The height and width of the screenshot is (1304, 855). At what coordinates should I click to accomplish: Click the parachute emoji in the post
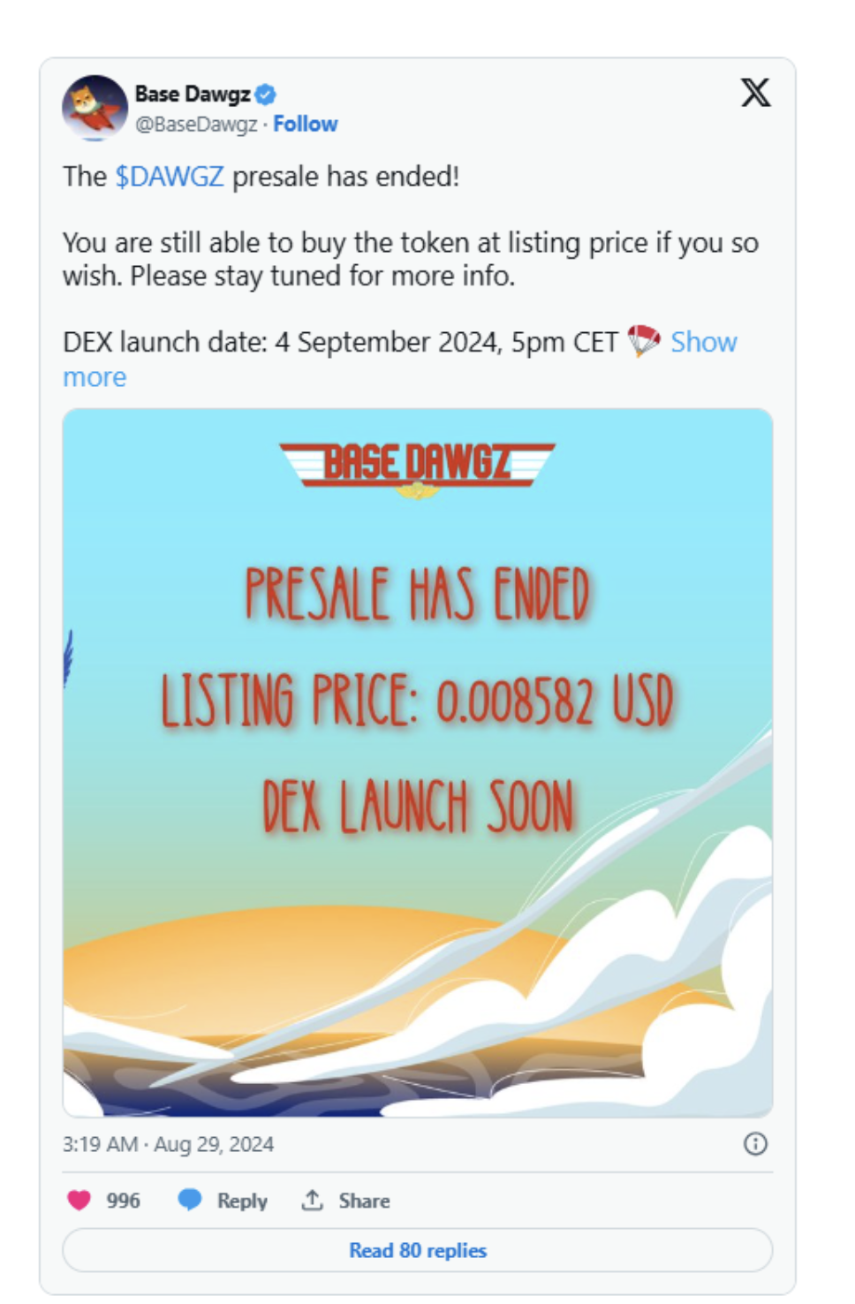tap(644, 341)
